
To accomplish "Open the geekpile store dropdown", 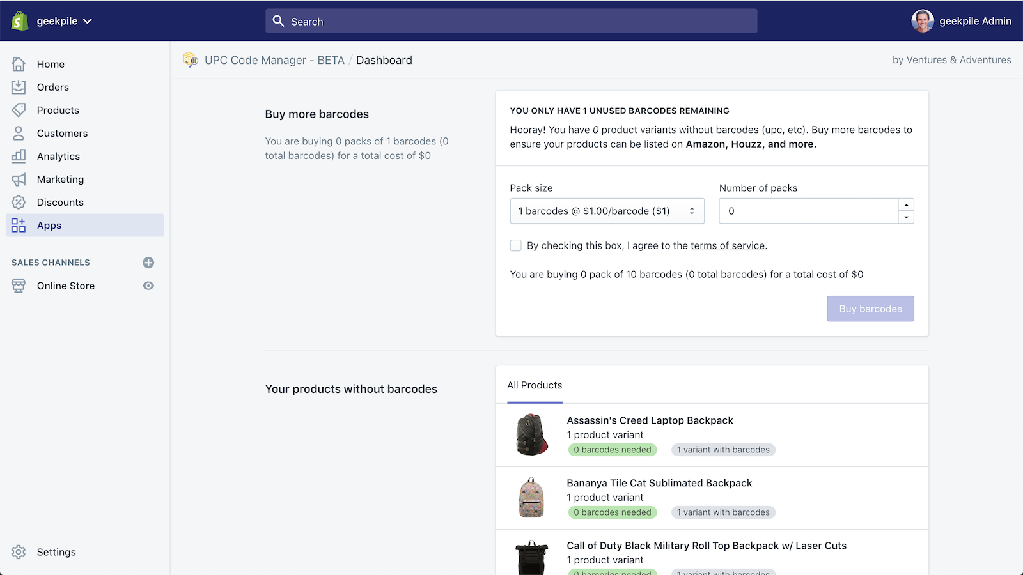I will coord(64,21).
